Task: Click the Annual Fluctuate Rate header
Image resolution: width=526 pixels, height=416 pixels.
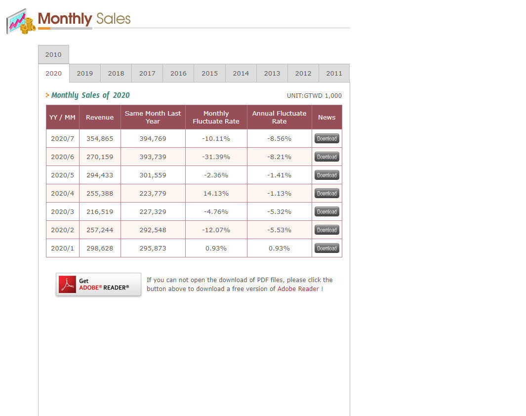Action: click(279, 118)
